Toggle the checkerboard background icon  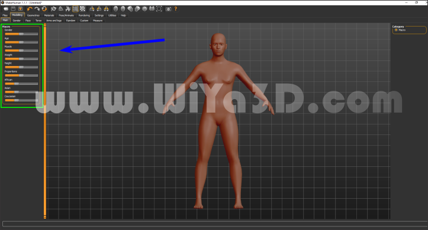(x=82, y=9)
